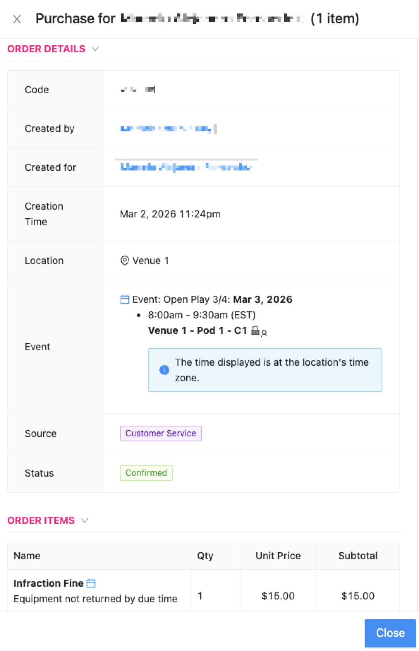
Task: Click the blue Close button
Action: pyautogui.click(x=390, y=633)
